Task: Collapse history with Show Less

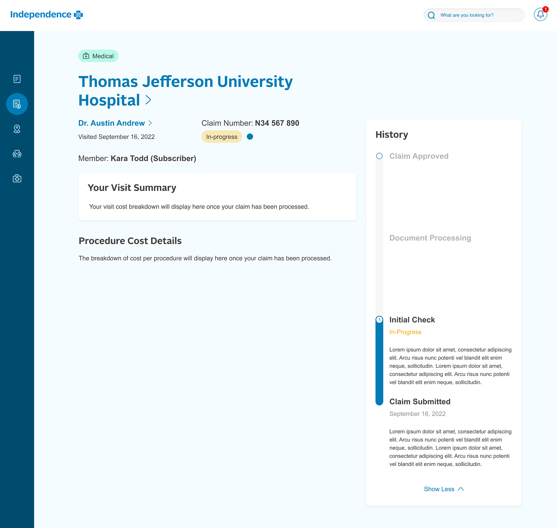Action: 444,489
